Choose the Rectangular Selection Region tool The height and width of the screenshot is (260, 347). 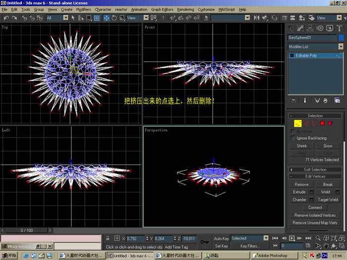coord(89,18)
